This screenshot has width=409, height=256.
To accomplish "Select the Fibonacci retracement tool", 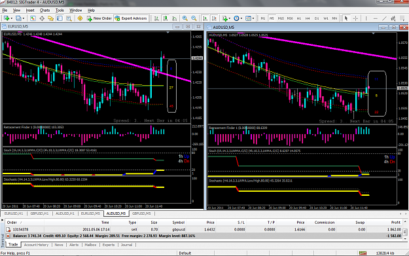I will 402,18.
